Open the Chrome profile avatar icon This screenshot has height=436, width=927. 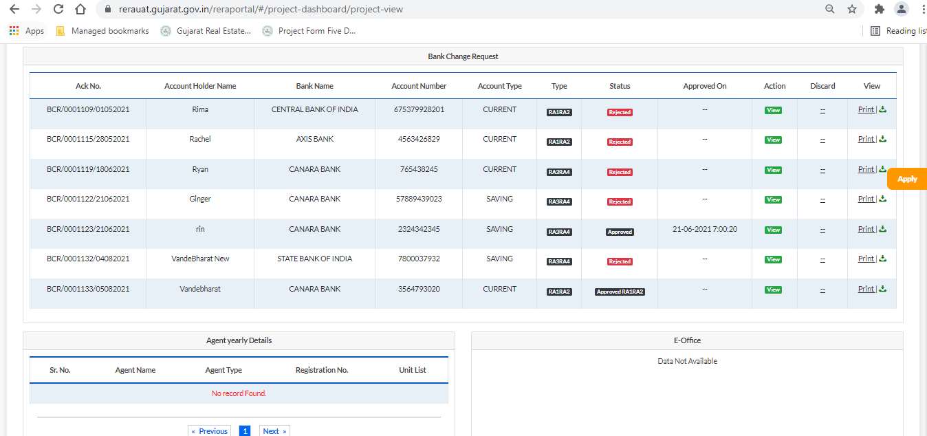tap(902, 9)
